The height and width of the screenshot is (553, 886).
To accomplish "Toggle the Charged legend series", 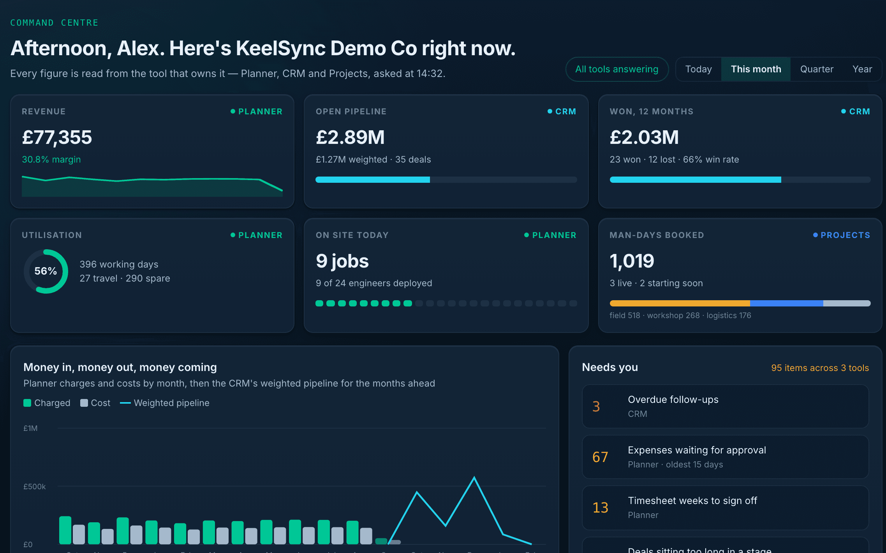I will coord(47,403).
